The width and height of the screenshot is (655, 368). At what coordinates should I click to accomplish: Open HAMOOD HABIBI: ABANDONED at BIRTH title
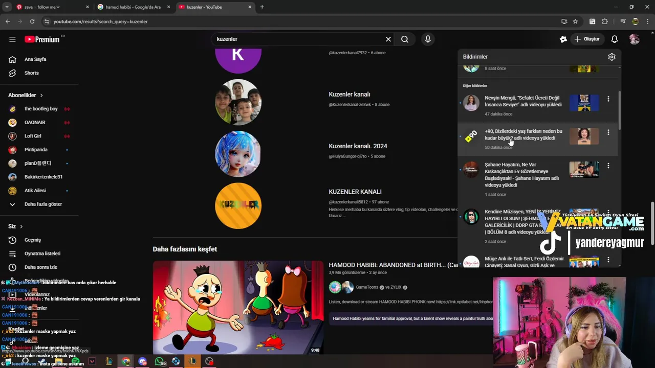(394, 265)
